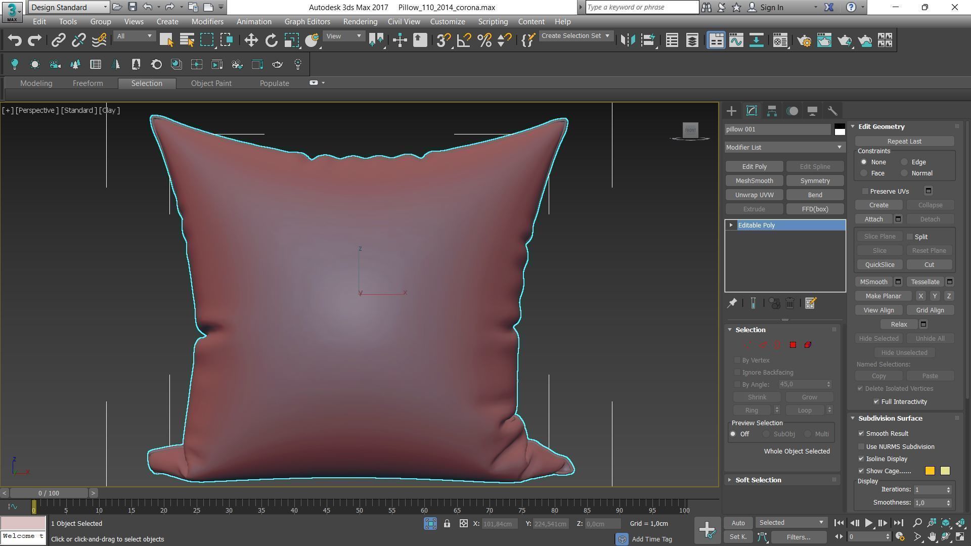The height and width of the screenshot is (546, 971).
Task: Enable Use NURMS Subdivision checkbox
Action: (x=861, y=447)
